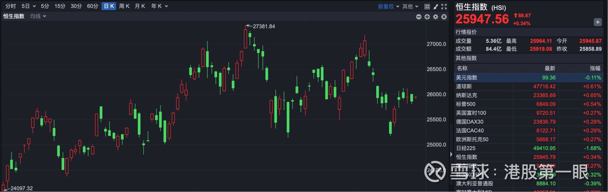The image size is (608, 192).
Task: Add HSI to watchlist plus button
Action: [x=598, y=22]
